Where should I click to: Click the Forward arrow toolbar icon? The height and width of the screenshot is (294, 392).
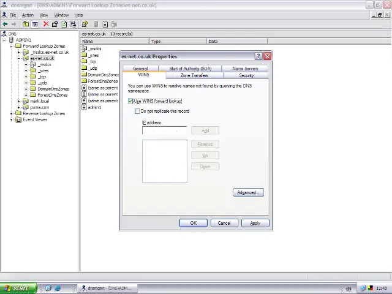coord(13,24)
